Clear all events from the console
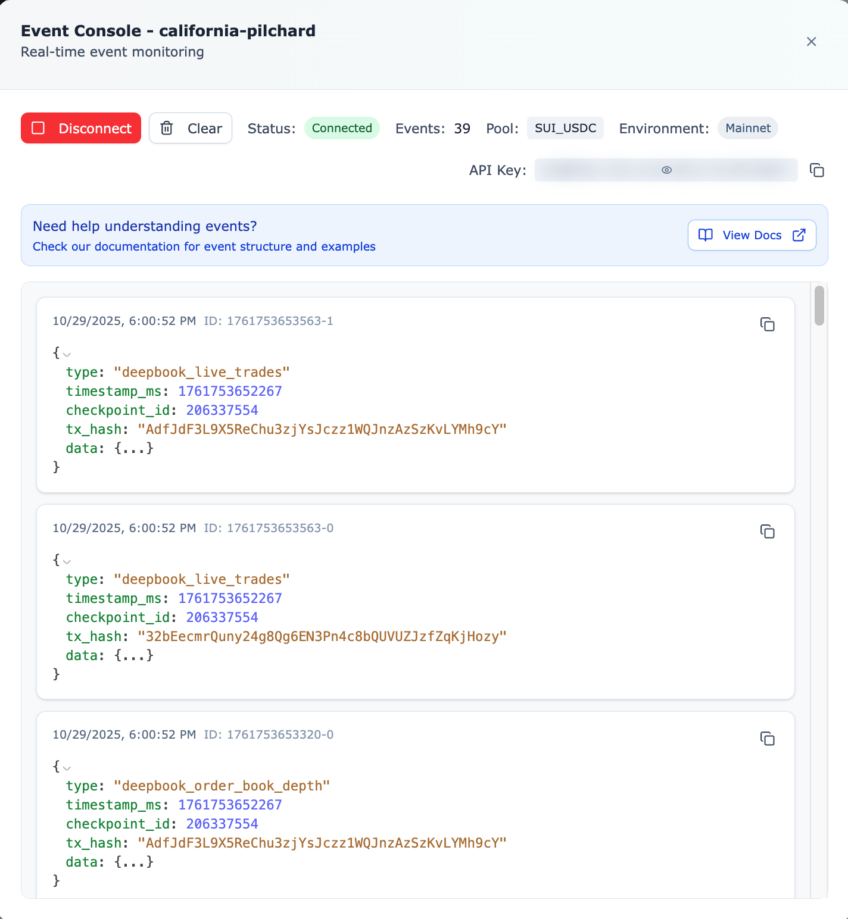 (x=191, y=128)
